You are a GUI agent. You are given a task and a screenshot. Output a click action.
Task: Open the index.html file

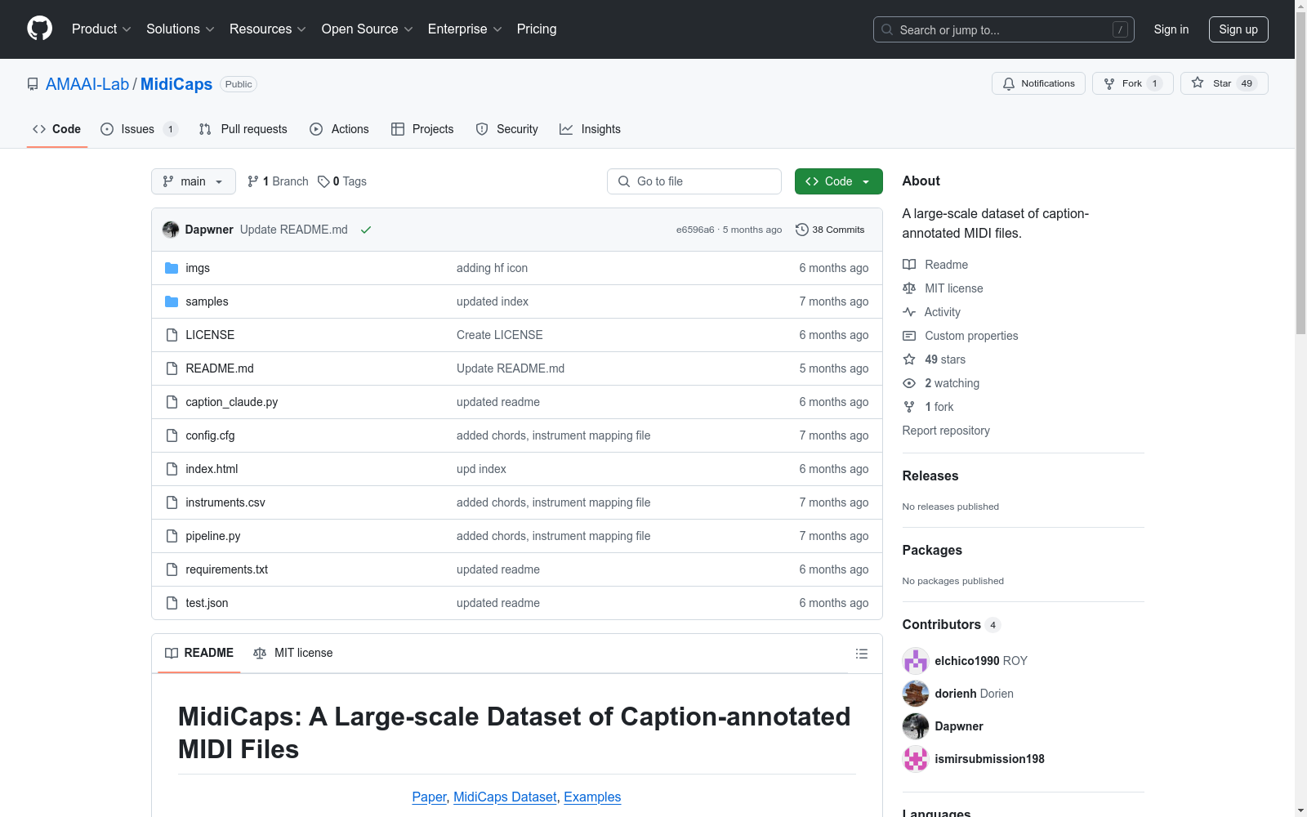click(x=212, y=469)
